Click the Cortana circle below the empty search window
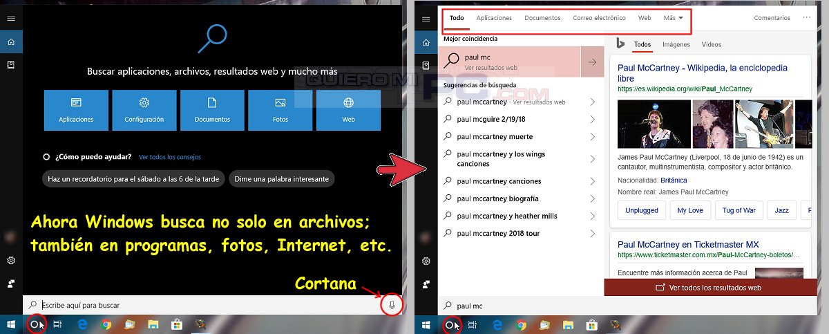 tap(35, 324)
